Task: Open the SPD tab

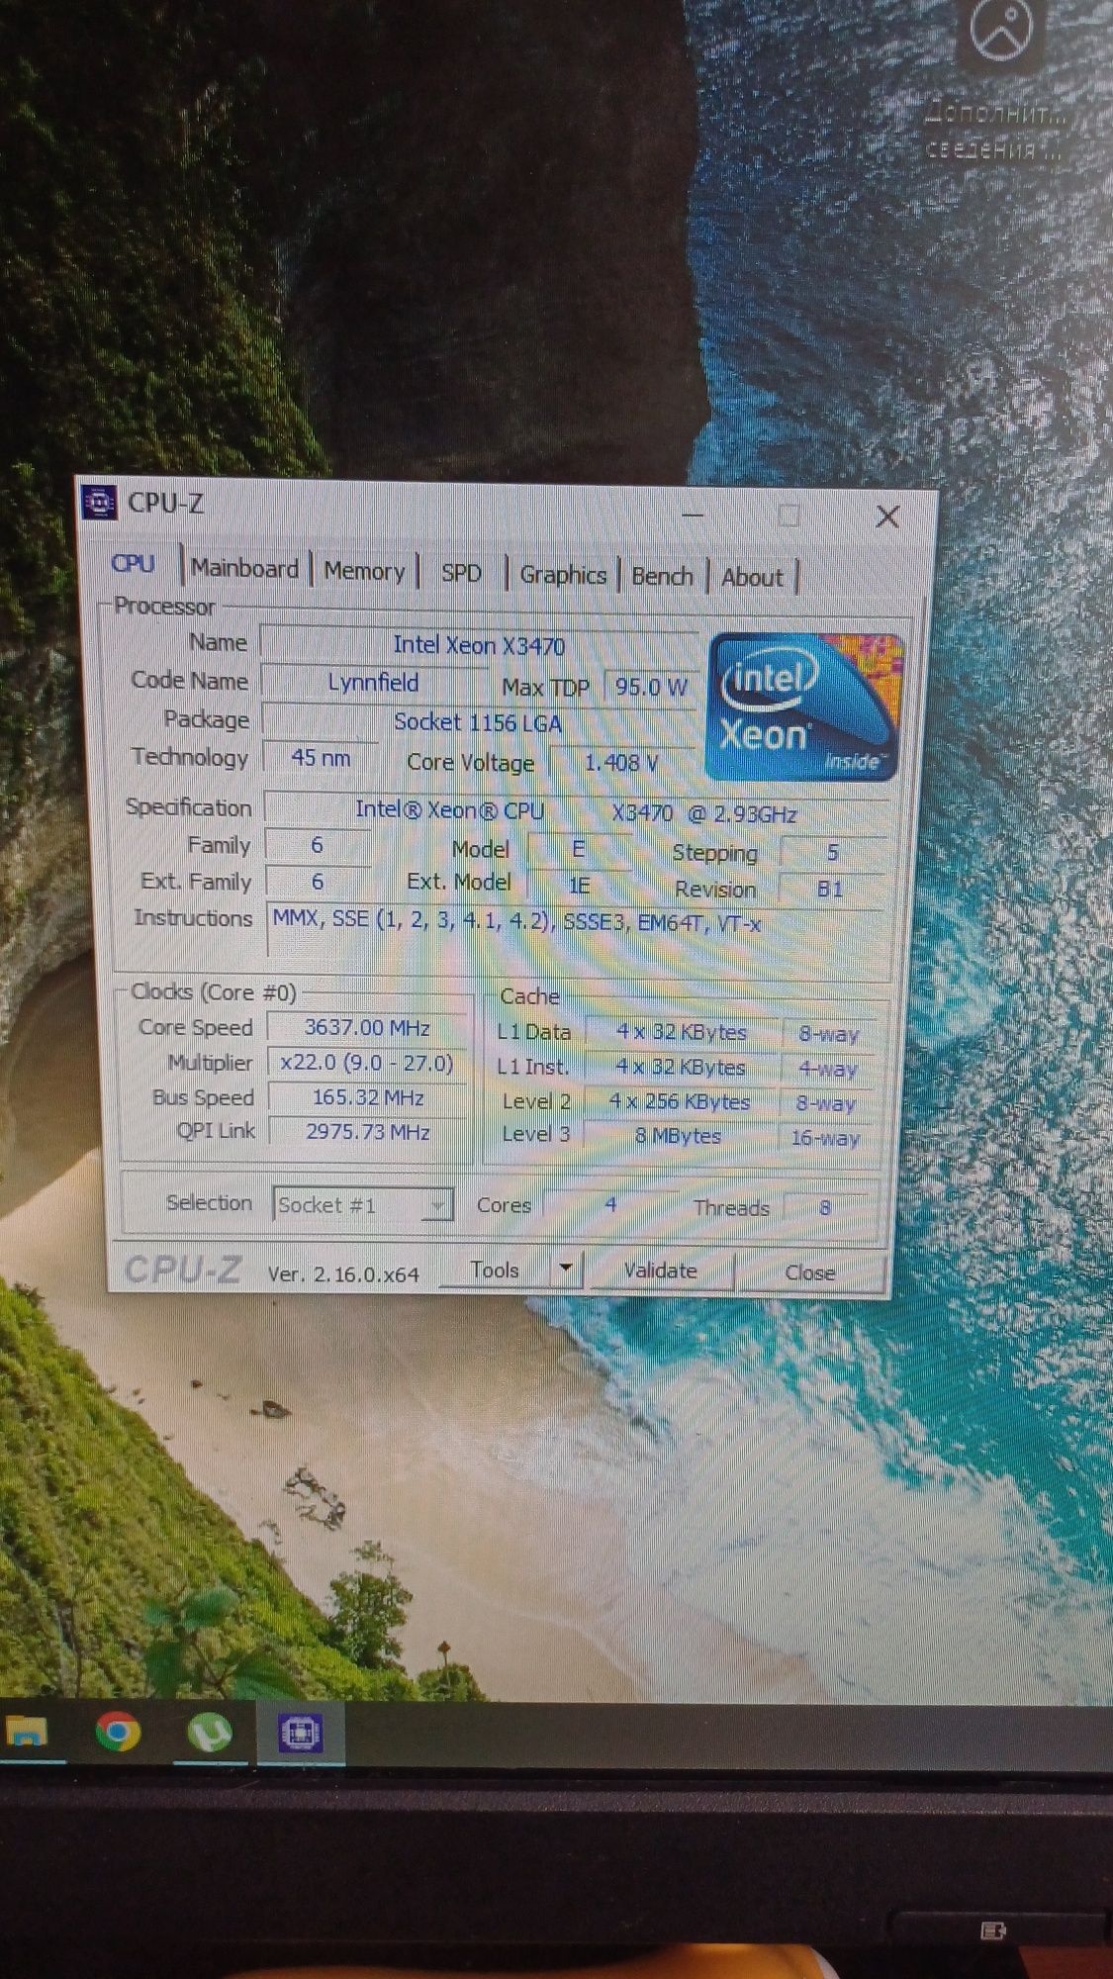Action: (x=461, y=573)
